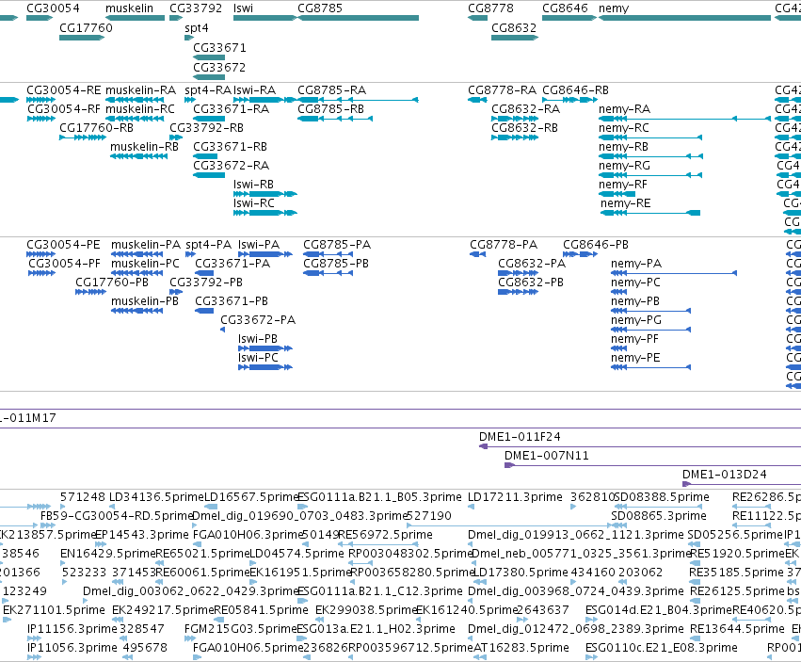Open transcript CG30054-RE
Viewport: 801px width, 662px height.
pyautogui.click(x=40, y=100)
